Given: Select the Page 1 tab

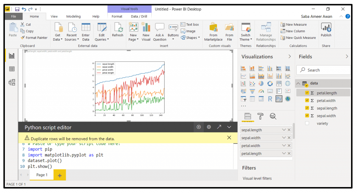Looking at the screenshot, I should [42, 175].
